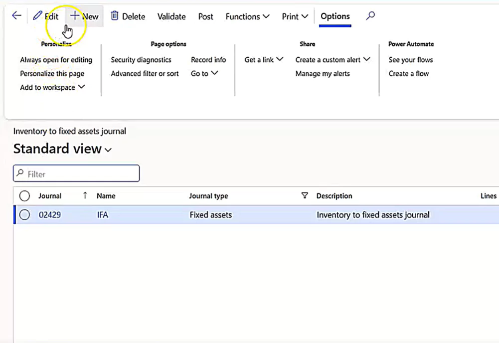Click the filter funnel icon on Description column

click(305, 195)
